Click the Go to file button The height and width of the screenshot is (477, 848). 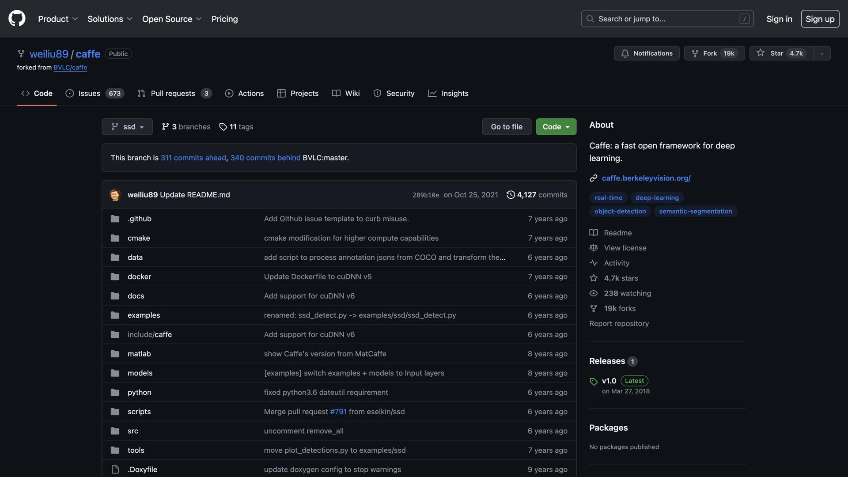[506, 127]
